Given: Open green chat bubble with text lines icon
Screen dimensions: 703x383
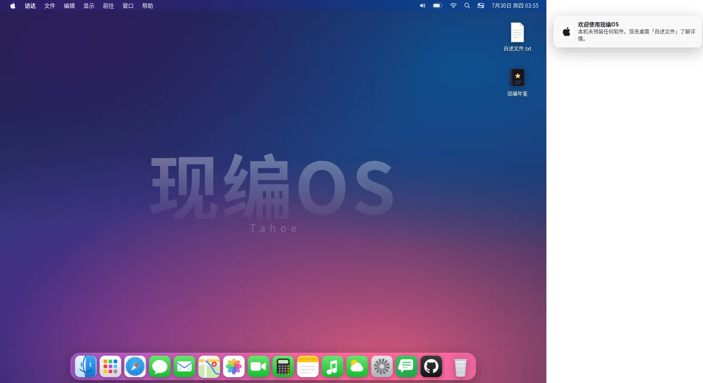Looking at the screenshot, I should (x=407, y=366).
